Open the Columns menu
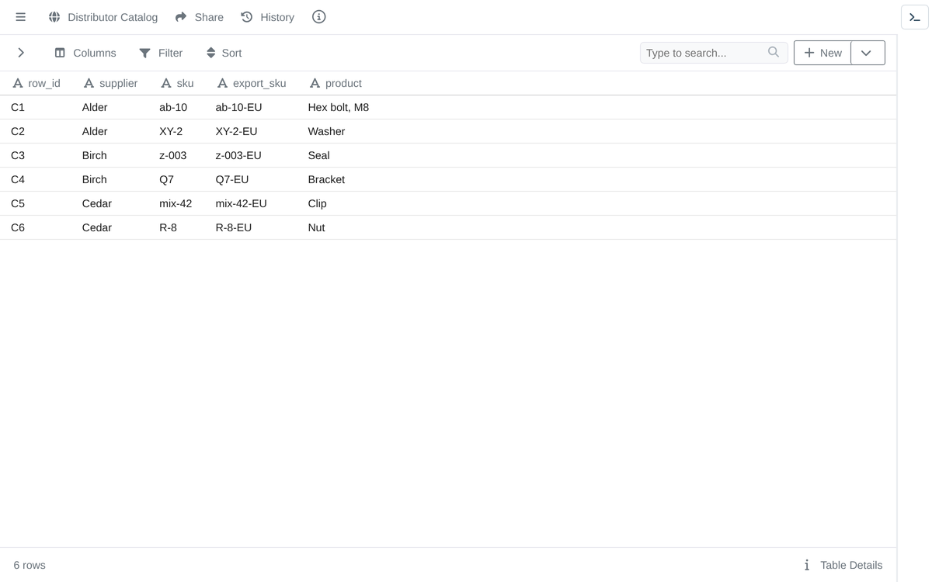932x582 pixels. coord(85,53)
